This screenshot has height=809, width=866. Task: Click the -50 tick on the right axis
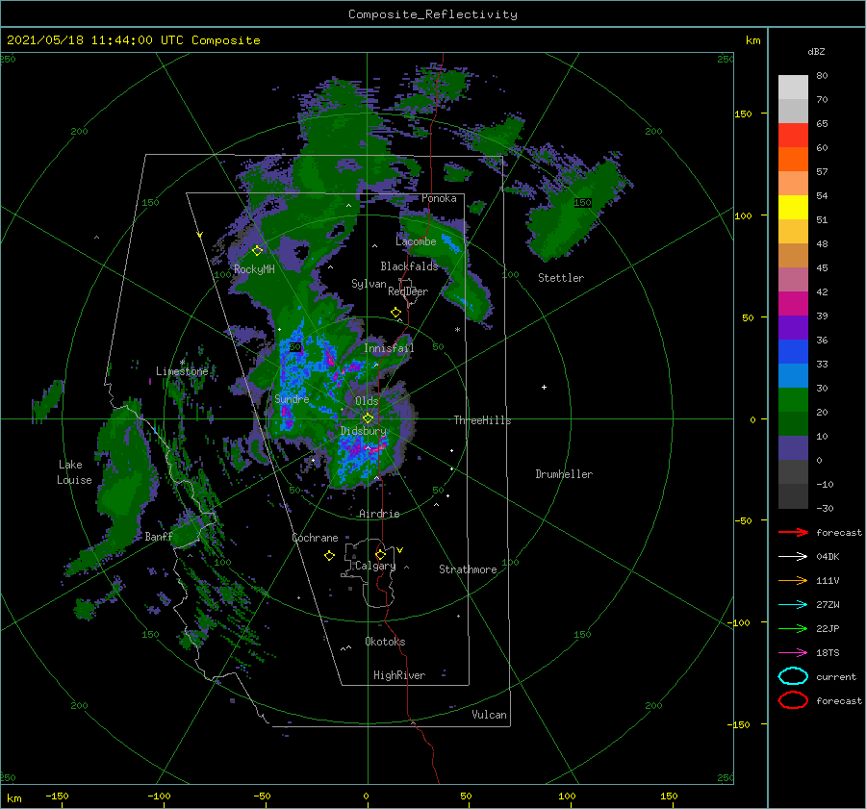[742, 520]
